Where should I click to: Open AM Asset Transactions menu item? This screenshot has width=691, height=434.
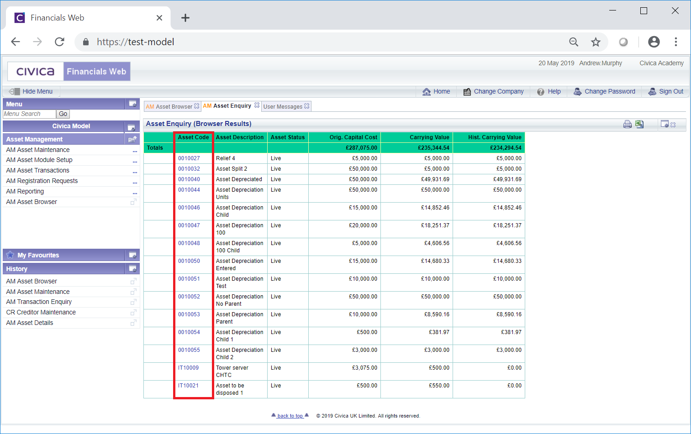point(38,170)
